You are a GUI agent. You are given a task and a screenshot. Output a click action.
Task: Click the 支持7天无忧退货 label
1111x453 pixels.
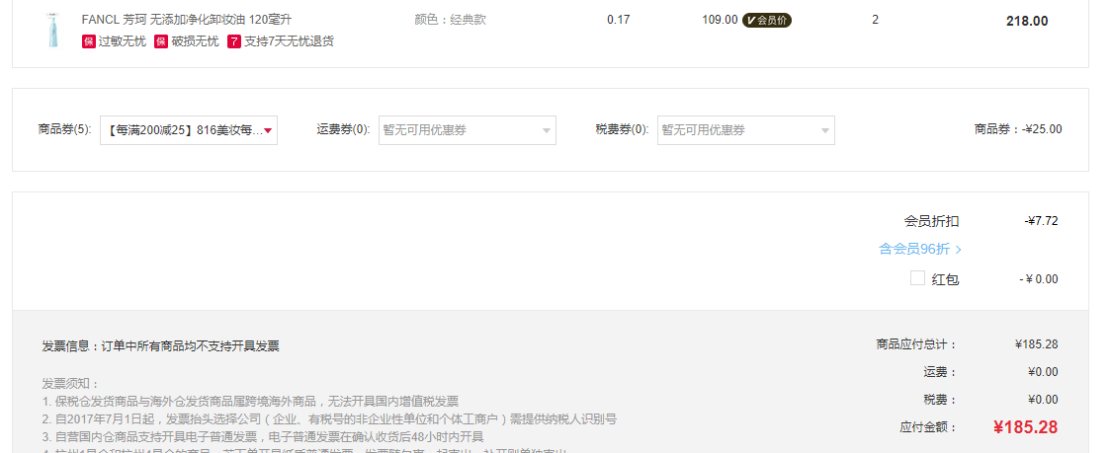point(289,41)
